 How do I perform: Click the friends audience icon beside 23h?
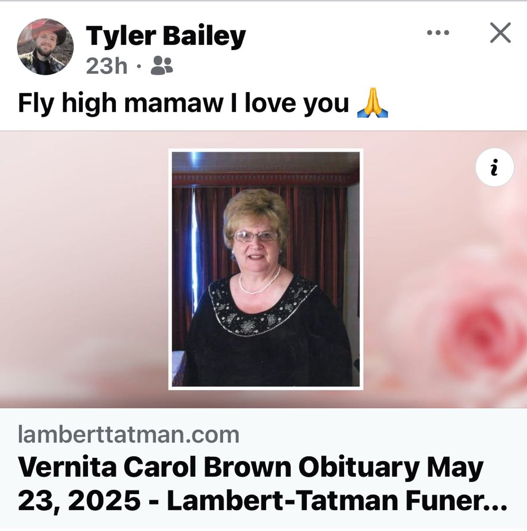coord(162,65)
